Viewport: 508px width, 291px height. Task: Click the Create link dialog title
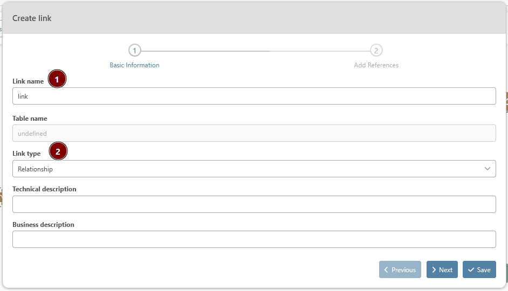coord(32,18)
